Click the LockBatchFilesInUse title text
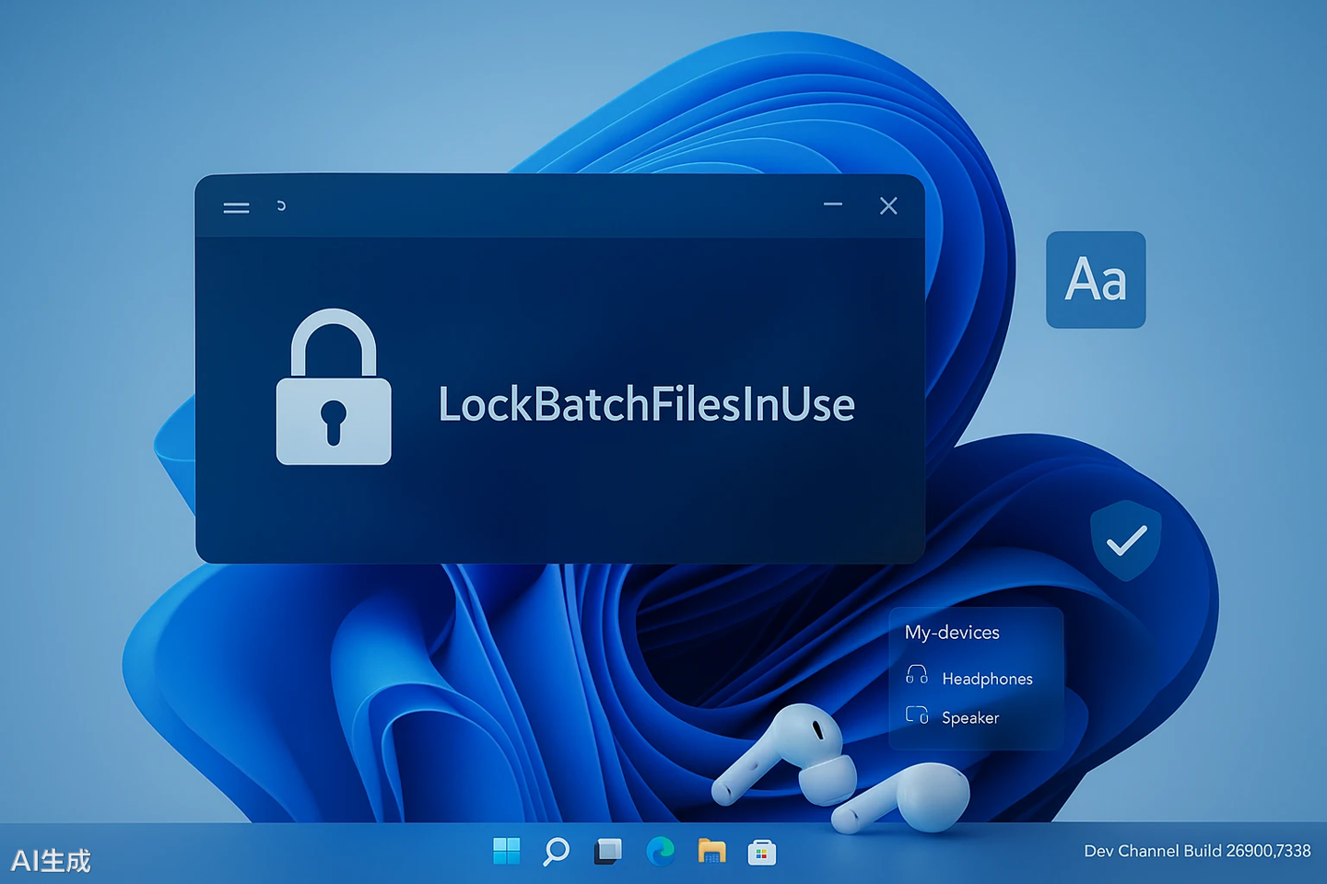 point(646,404)
